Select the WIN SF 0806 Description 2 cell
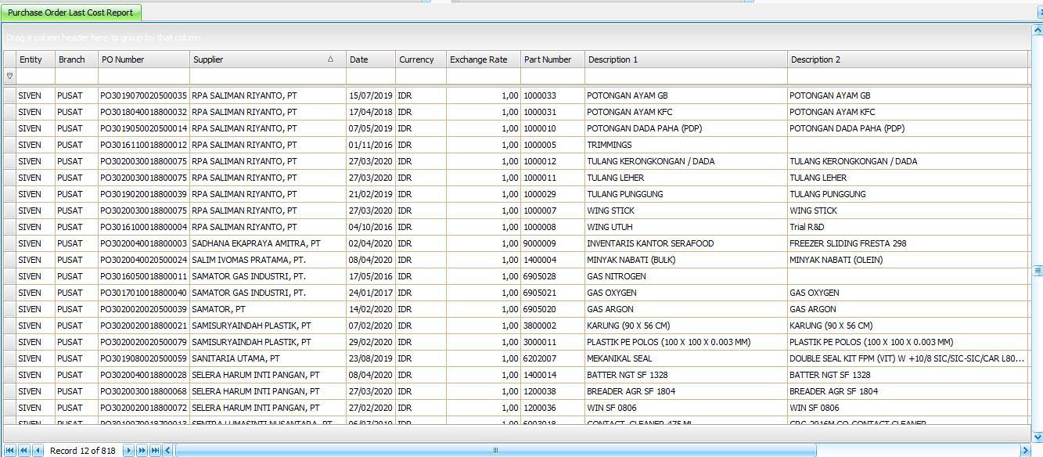The image size is (1043, 457). coord(908,408)
